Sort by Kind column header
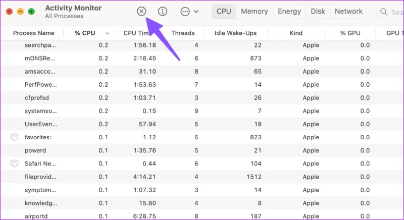Viewport: 404px width, 220px height. (x=296, y=33)
